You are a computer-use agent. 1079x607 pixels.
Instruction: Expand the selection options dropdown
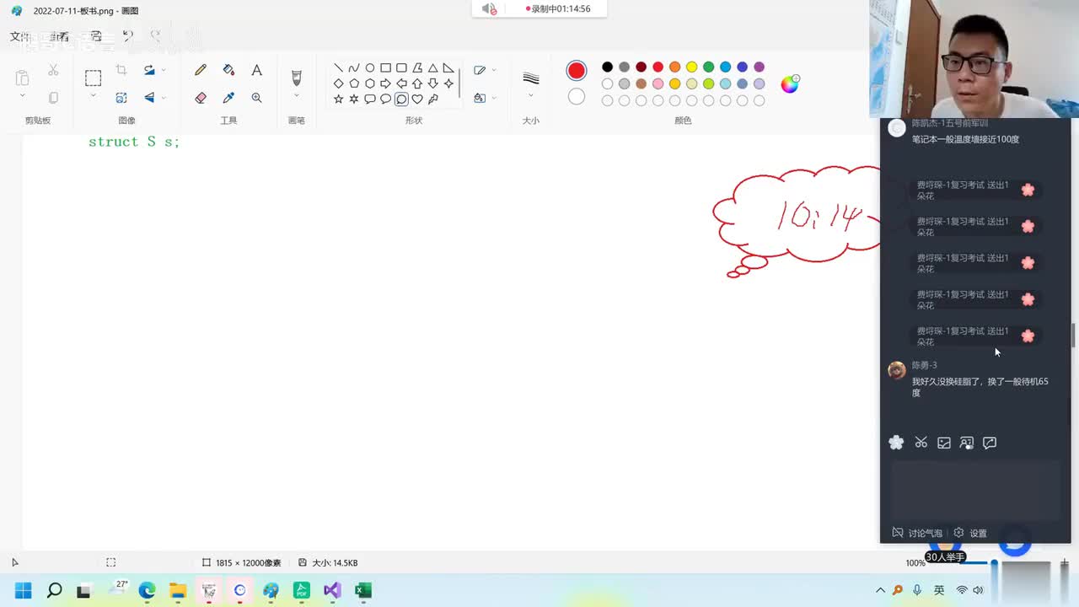(x=93, y=96)
